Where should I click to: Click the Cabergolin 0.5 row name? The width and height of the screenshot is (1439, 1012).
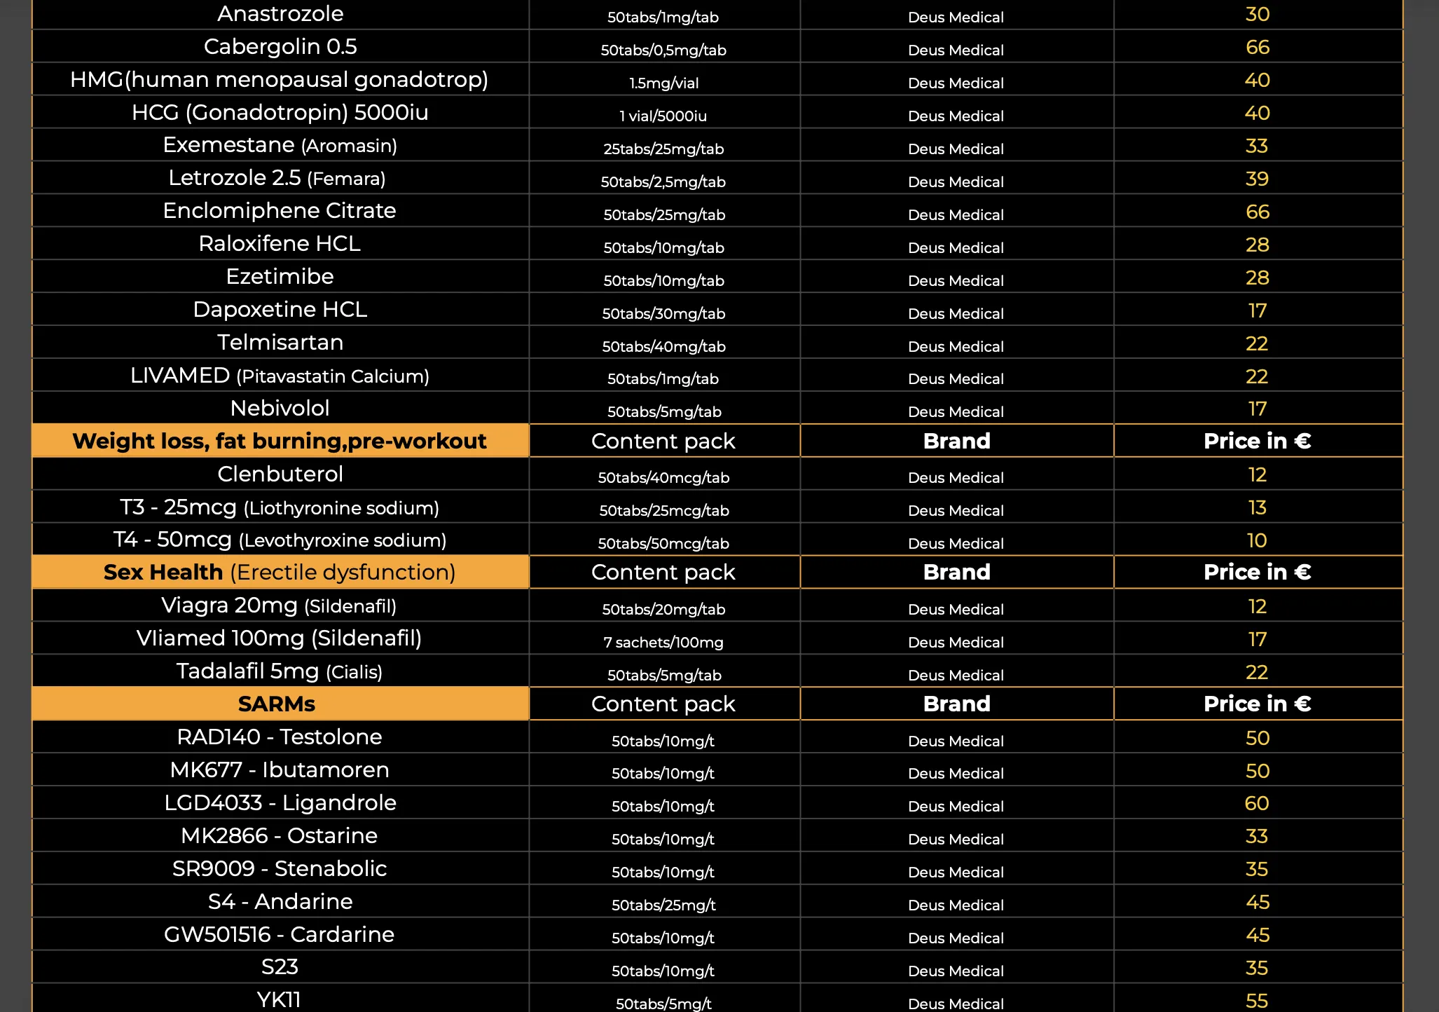coord(280,47)
